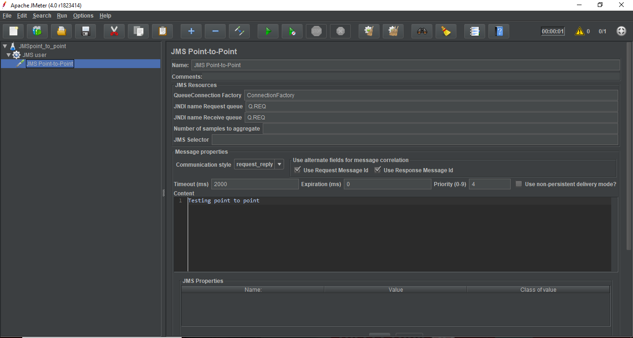Click the Function Helper list icon
633x338 pixels.
click(475, 31)
